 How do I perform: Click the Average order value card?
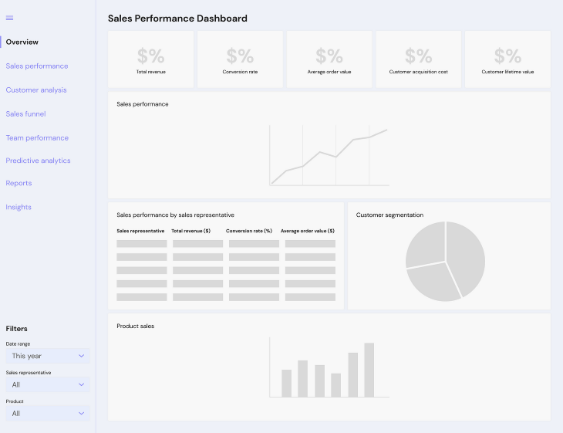pyautogui.click(x=329, y=59)
